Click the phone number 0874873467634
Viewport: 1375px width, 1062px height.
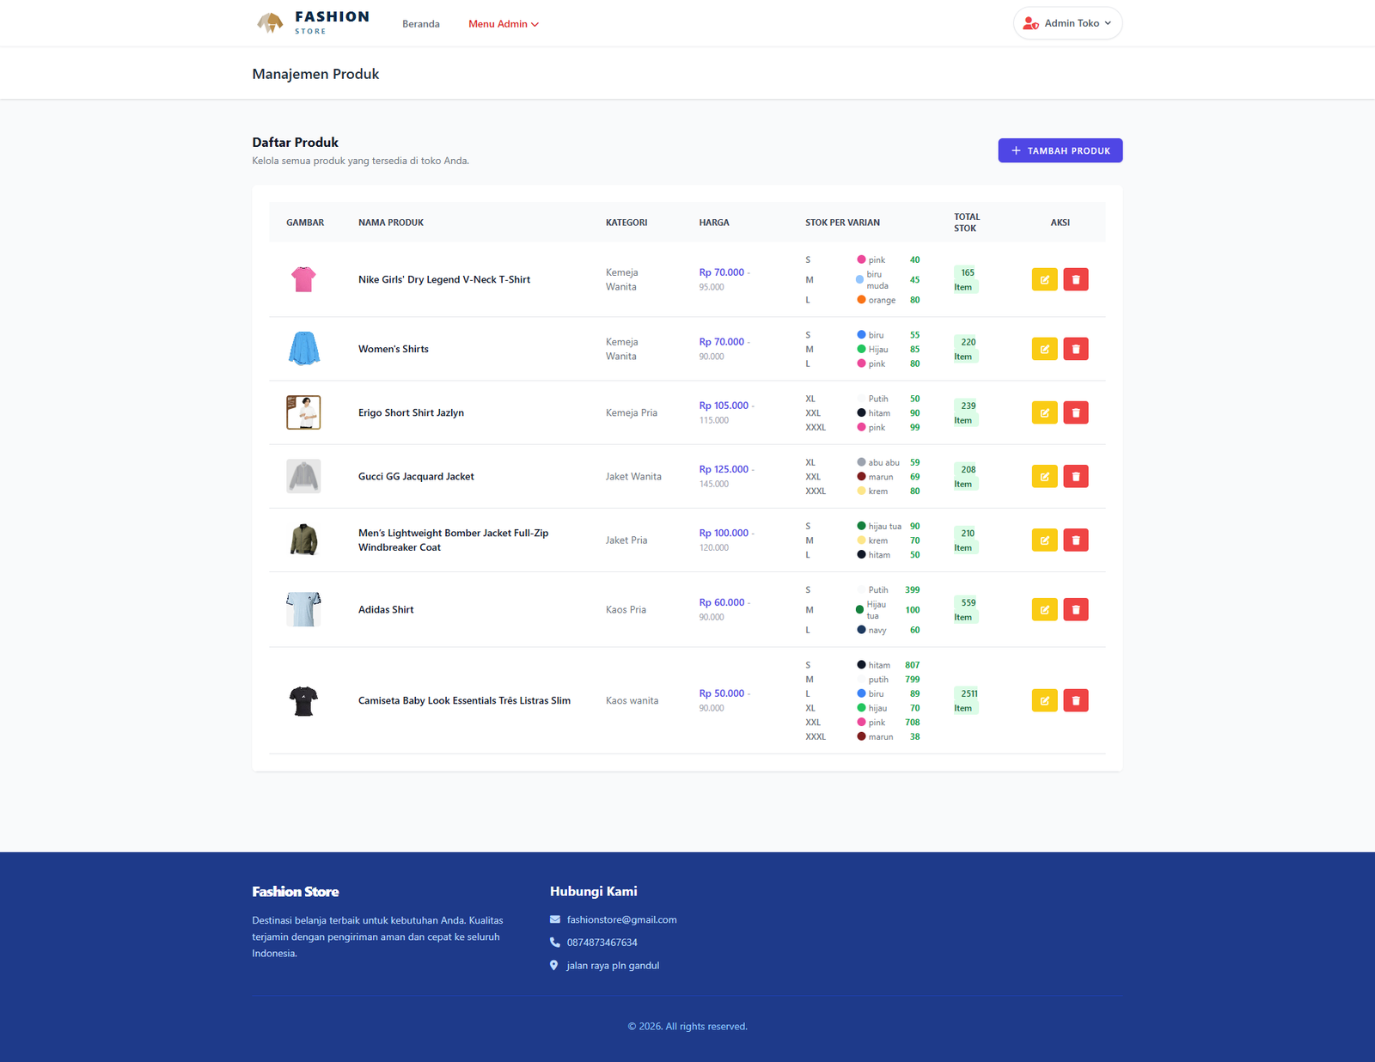tap(602, 943)
